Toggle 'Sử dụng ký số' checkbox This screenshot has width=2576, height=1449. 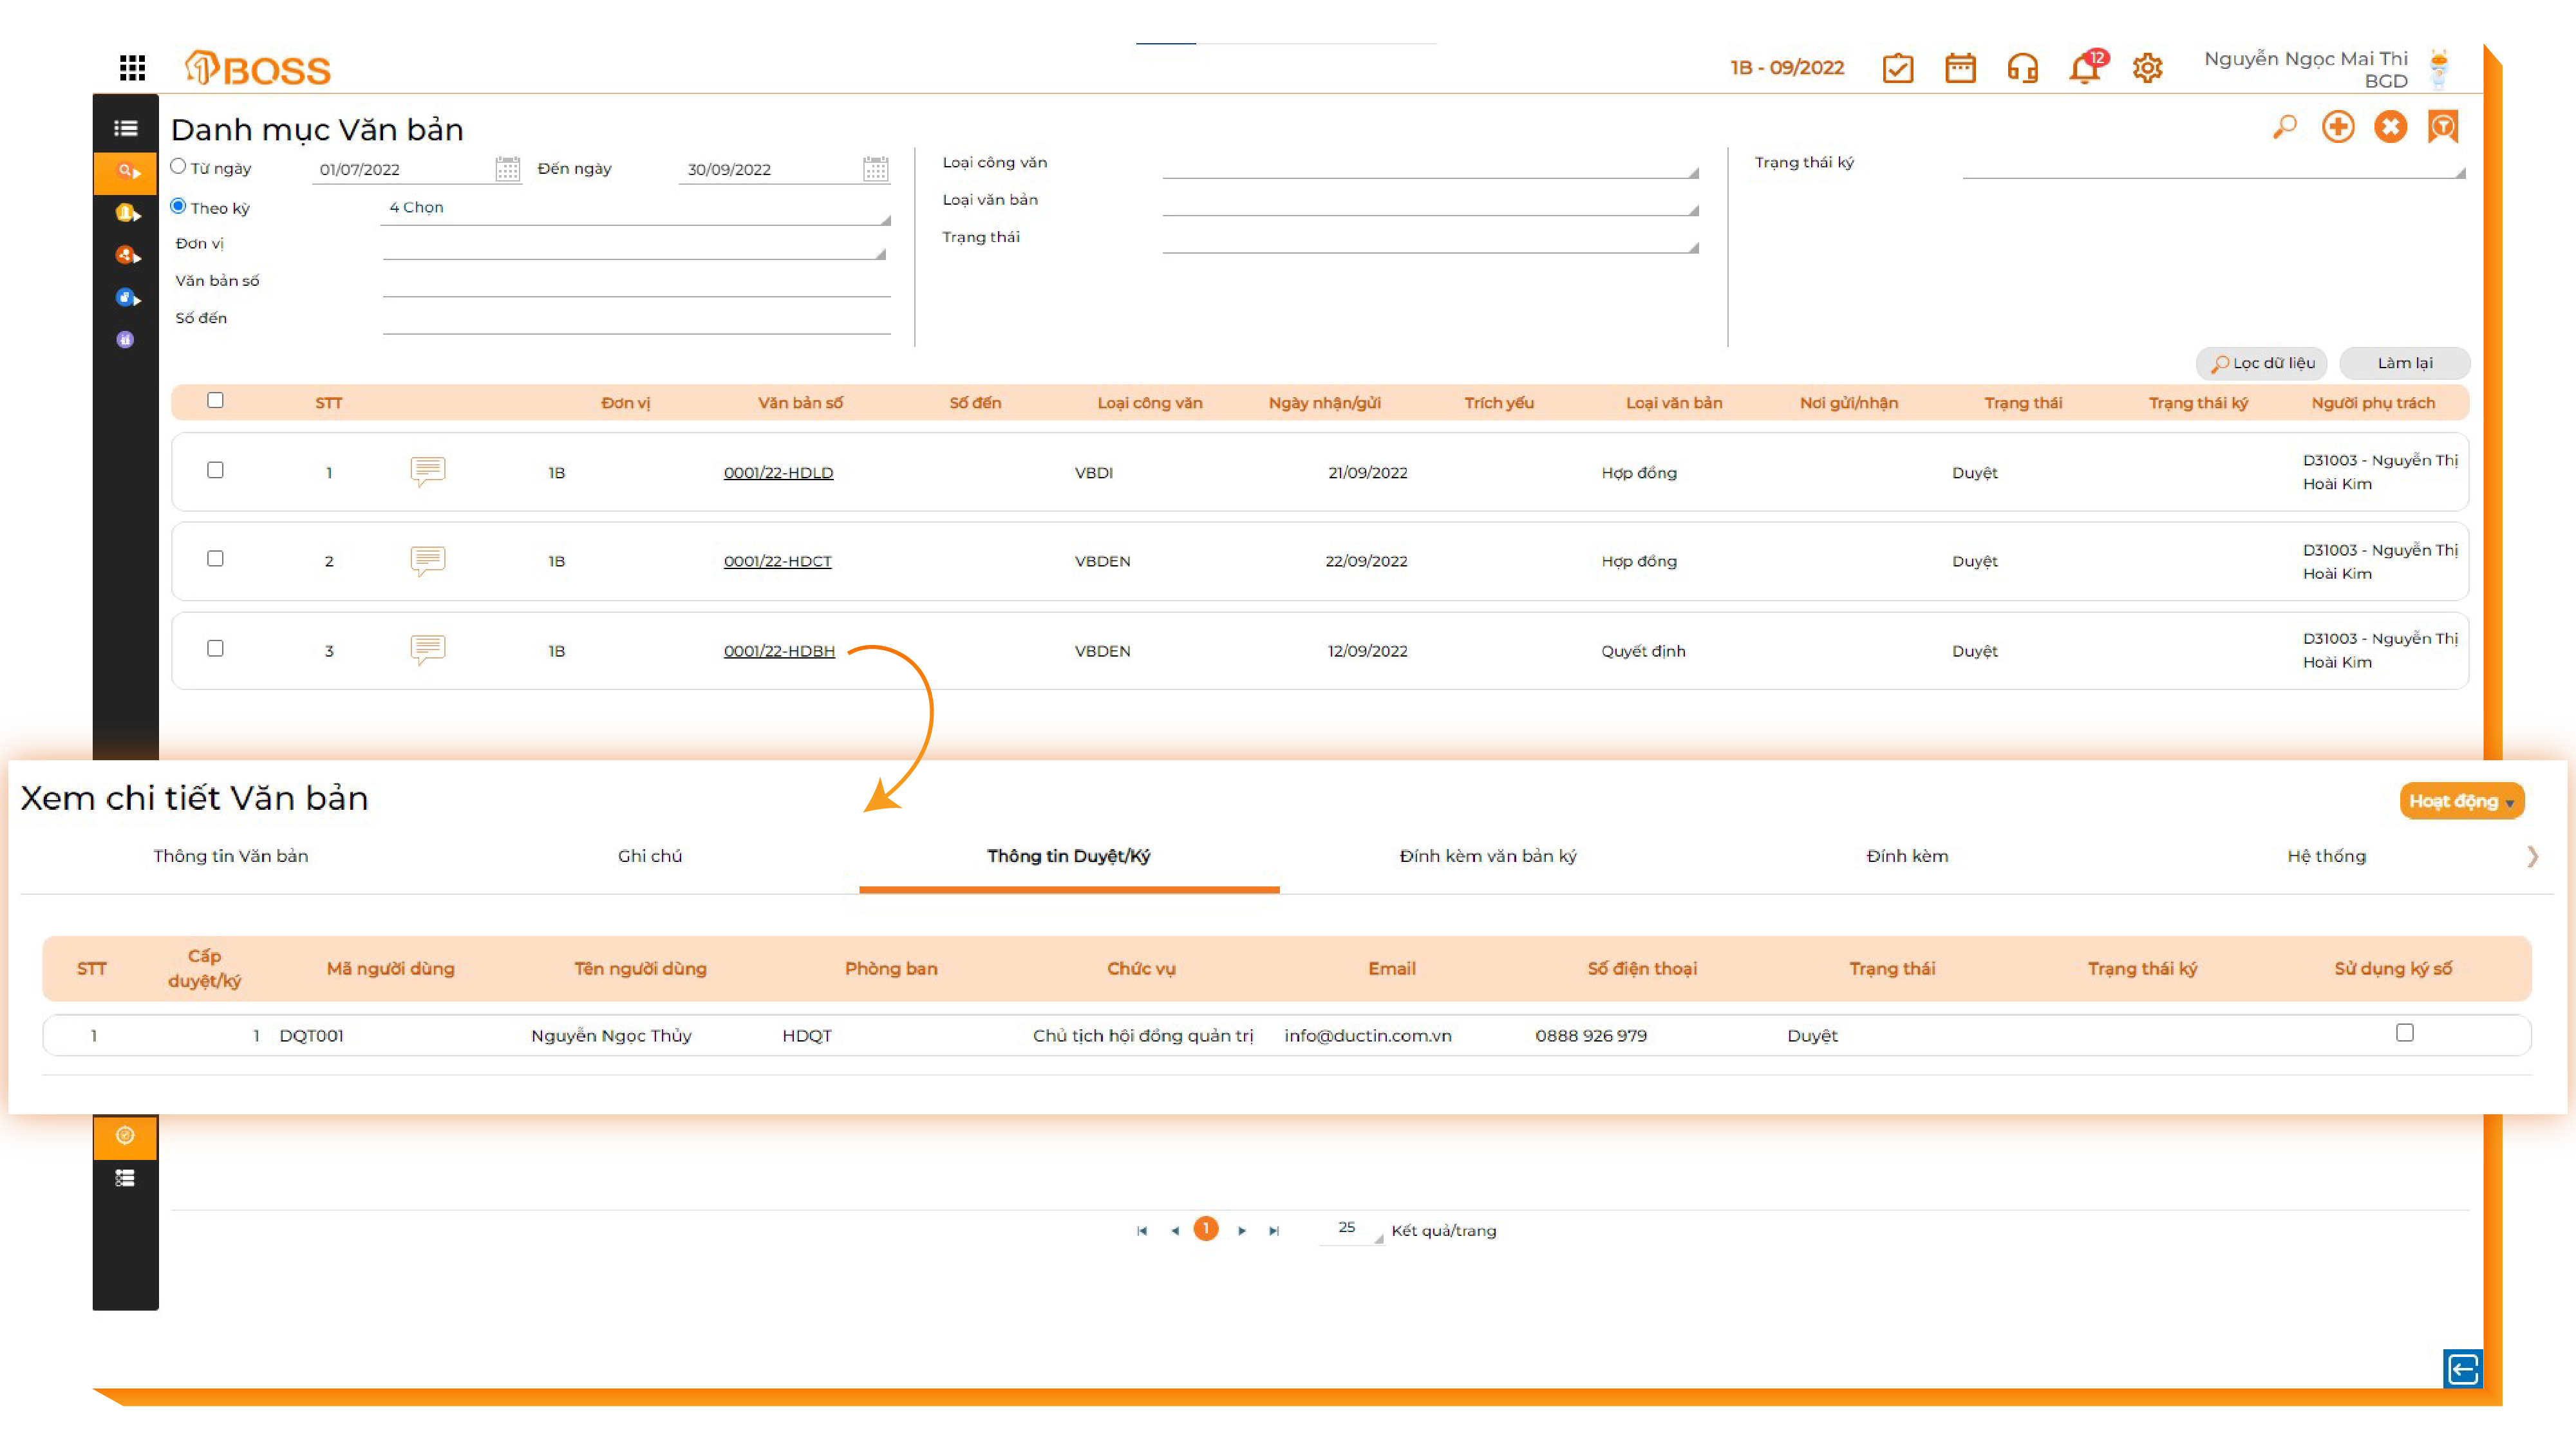[x=2404, y=1033]
